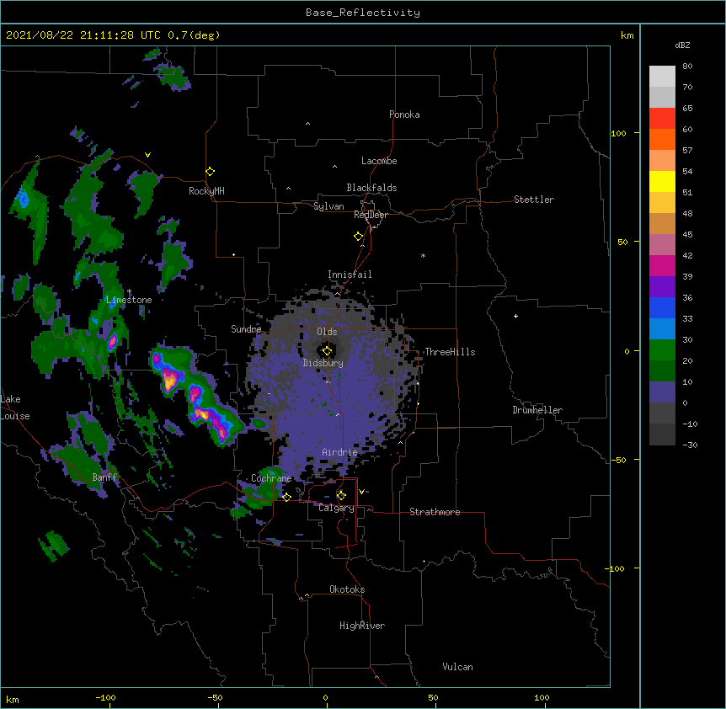Click the Lacombe city label
Screen dimensions: 726x709
coord(379,161)
